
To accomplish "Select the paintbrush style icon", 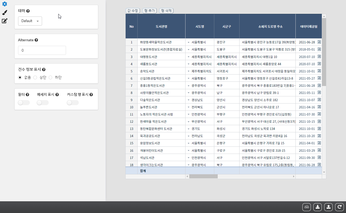I will click(x=5, y=13).
